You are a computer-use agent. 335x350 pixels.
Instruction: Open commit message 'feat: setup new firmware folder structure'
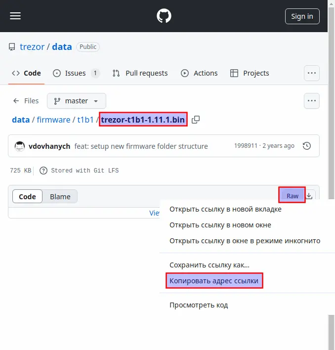[x=141, y=146]
